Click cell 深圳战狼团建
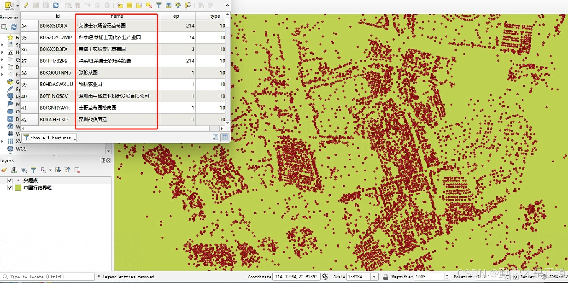Screen dimensions: 568x283 coord(117,119)
